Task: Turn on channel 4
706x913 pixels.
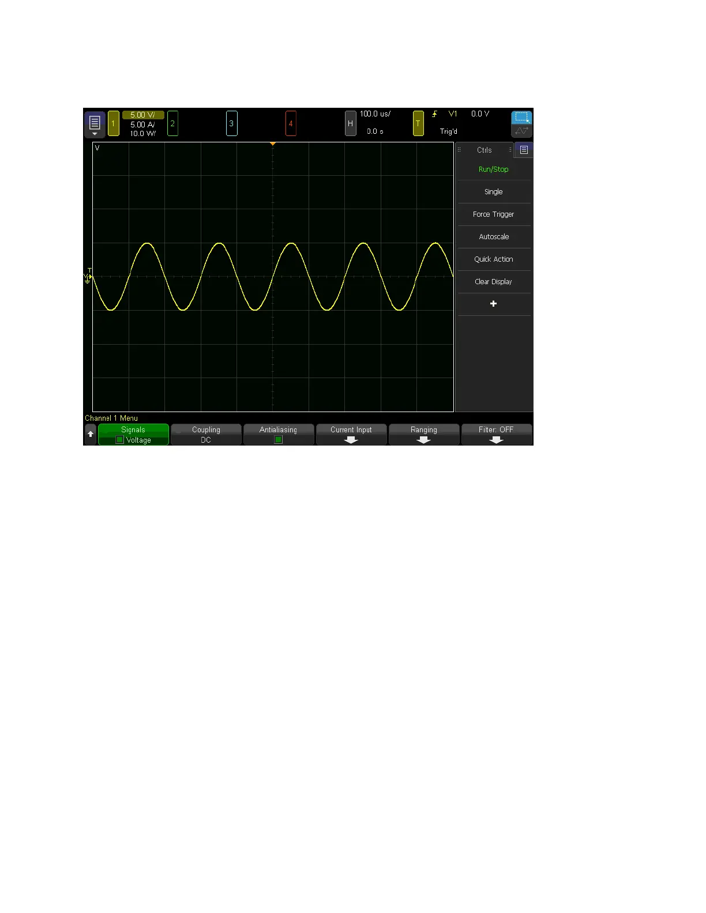Action: coord(291,123)
